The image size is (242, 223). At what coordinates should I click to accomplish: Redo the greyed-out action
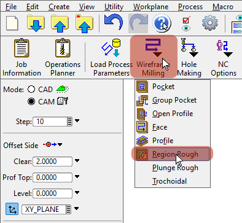[x=138, y=23]
